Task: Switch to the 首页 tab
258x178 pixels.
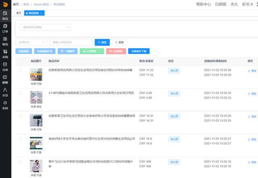Action: coord(19,13)
